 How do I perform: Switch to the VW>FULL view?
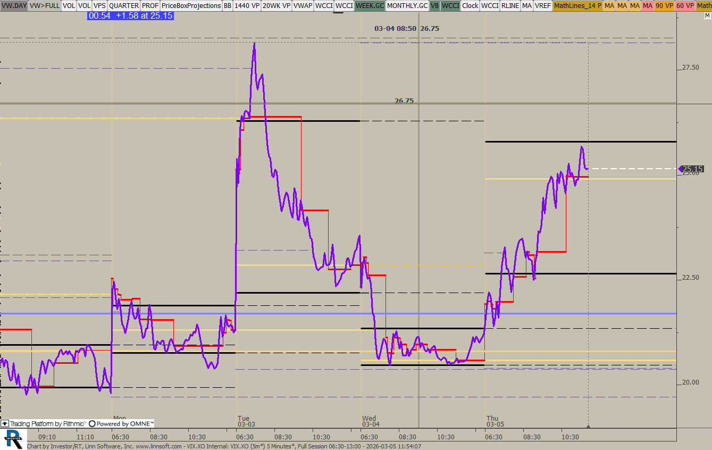(x=44, y=6)
